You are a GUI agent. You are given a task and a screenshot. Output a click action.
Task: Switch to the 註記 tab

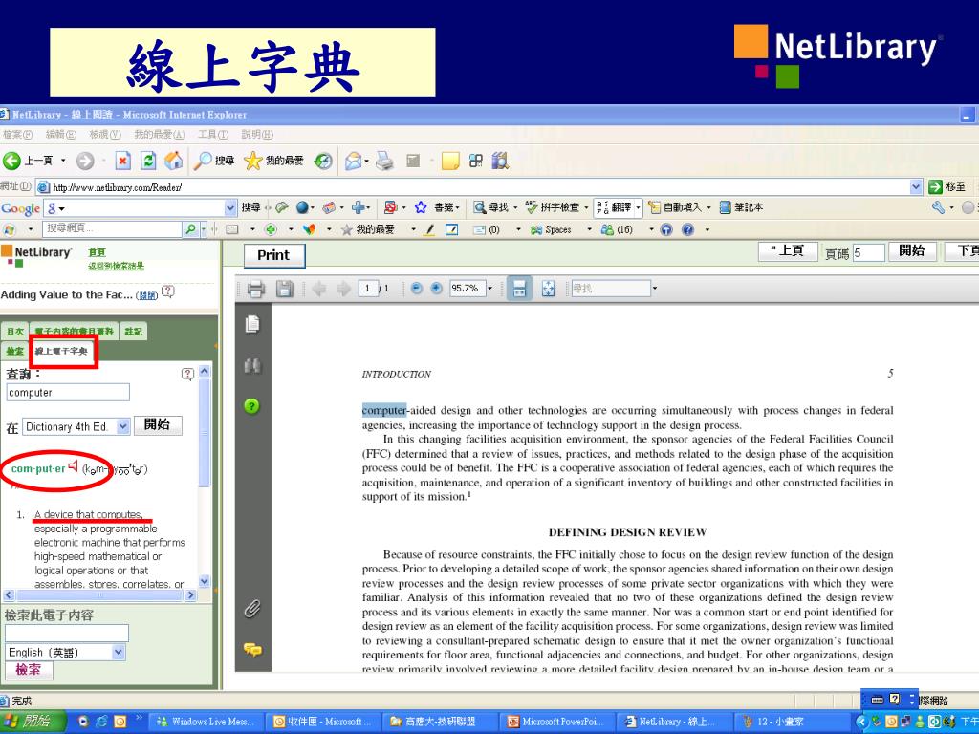pos(133,332)
